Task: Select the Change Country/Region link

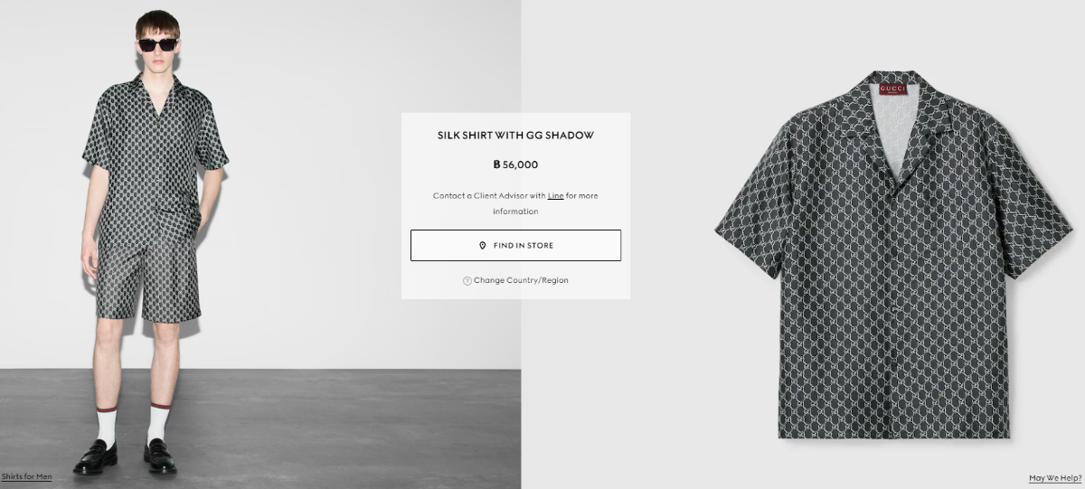Action: [x=521, y=280]
